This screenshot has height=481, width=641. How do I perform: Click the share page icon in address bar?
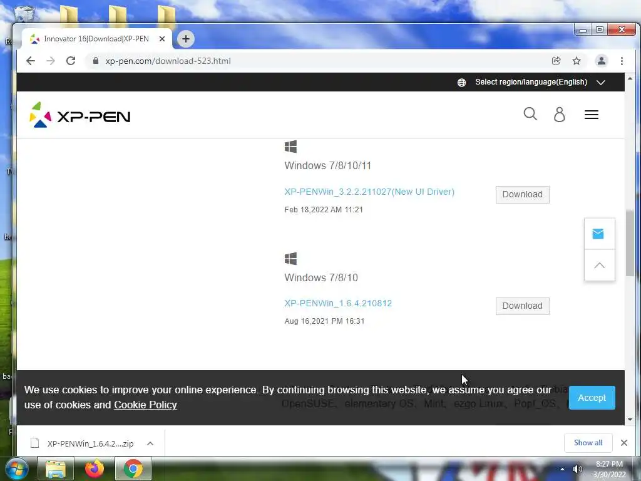pyautogui.click(x=556, y=61)
